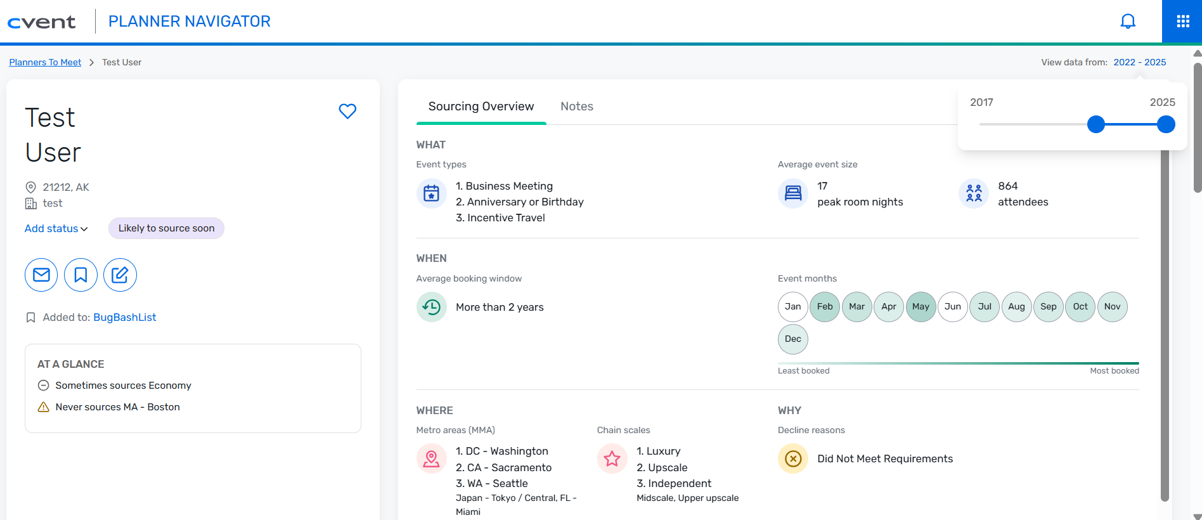
Task: Switch to the Sourcing Overview tab
Action: click(481, 107)
